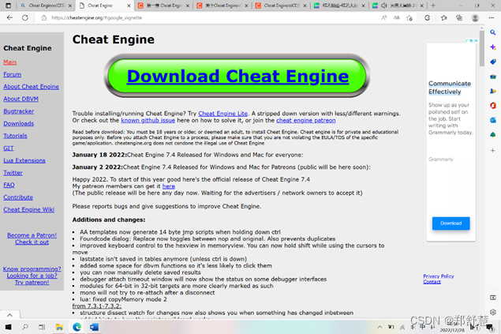Image resolution: width=501 pixels, height=334 pixels.
Task: Open the user profile avatar
Action: 475,18
